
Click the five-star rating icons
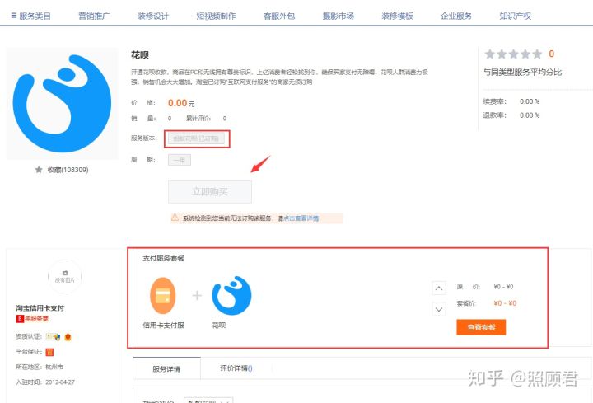[x=513, y=54]
